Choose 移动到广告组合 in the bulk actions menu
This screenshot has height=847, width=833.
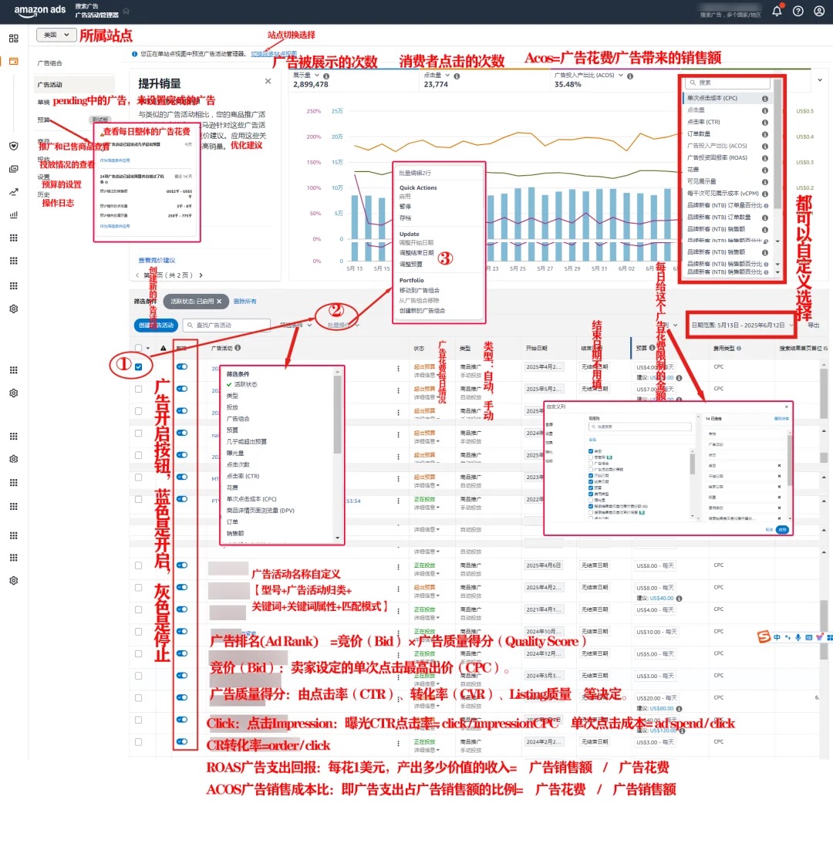[x=420, y=291]
